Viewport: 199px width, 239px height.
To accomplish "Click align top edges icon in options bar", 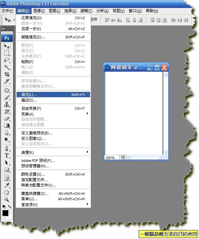I will [107, 20].
